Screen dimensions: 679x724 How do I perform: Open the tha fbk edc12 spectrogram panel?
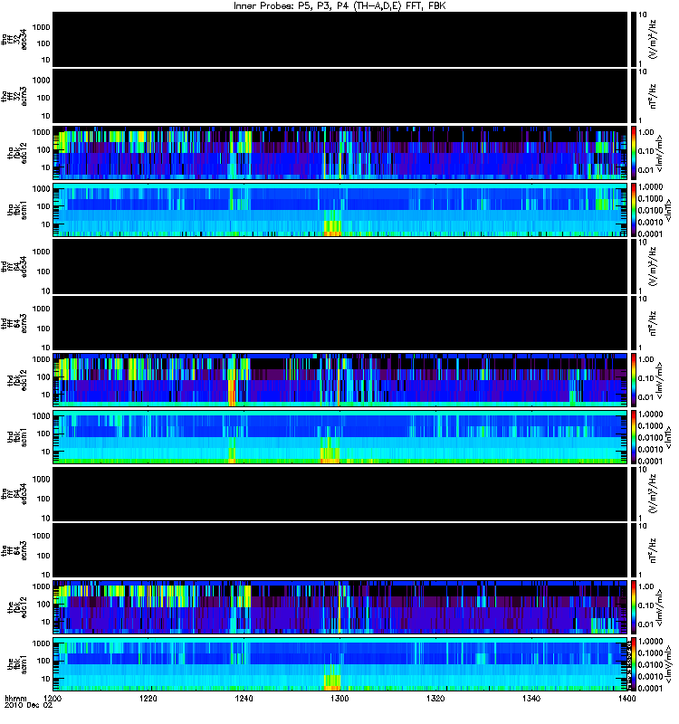[340, 153]
